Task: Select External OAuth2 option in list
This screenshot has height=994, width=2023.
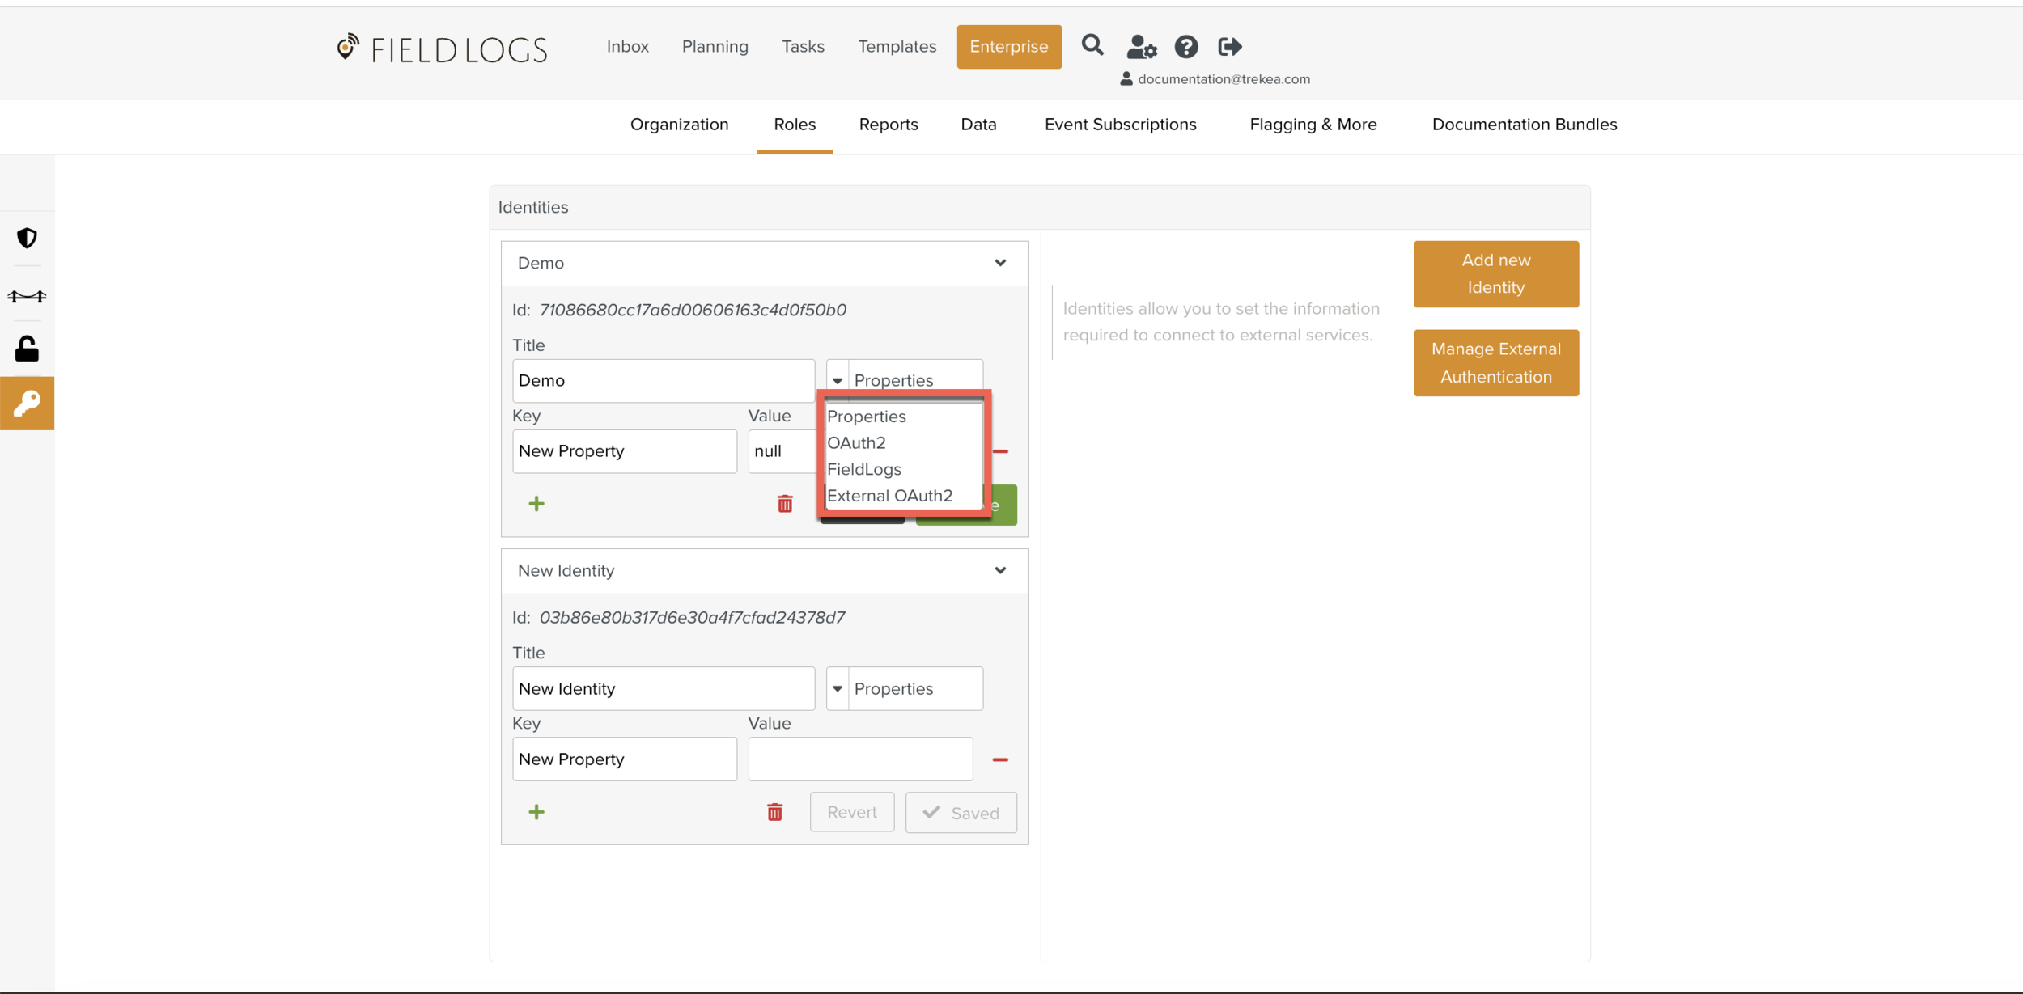Action: (x=889, y=496)
